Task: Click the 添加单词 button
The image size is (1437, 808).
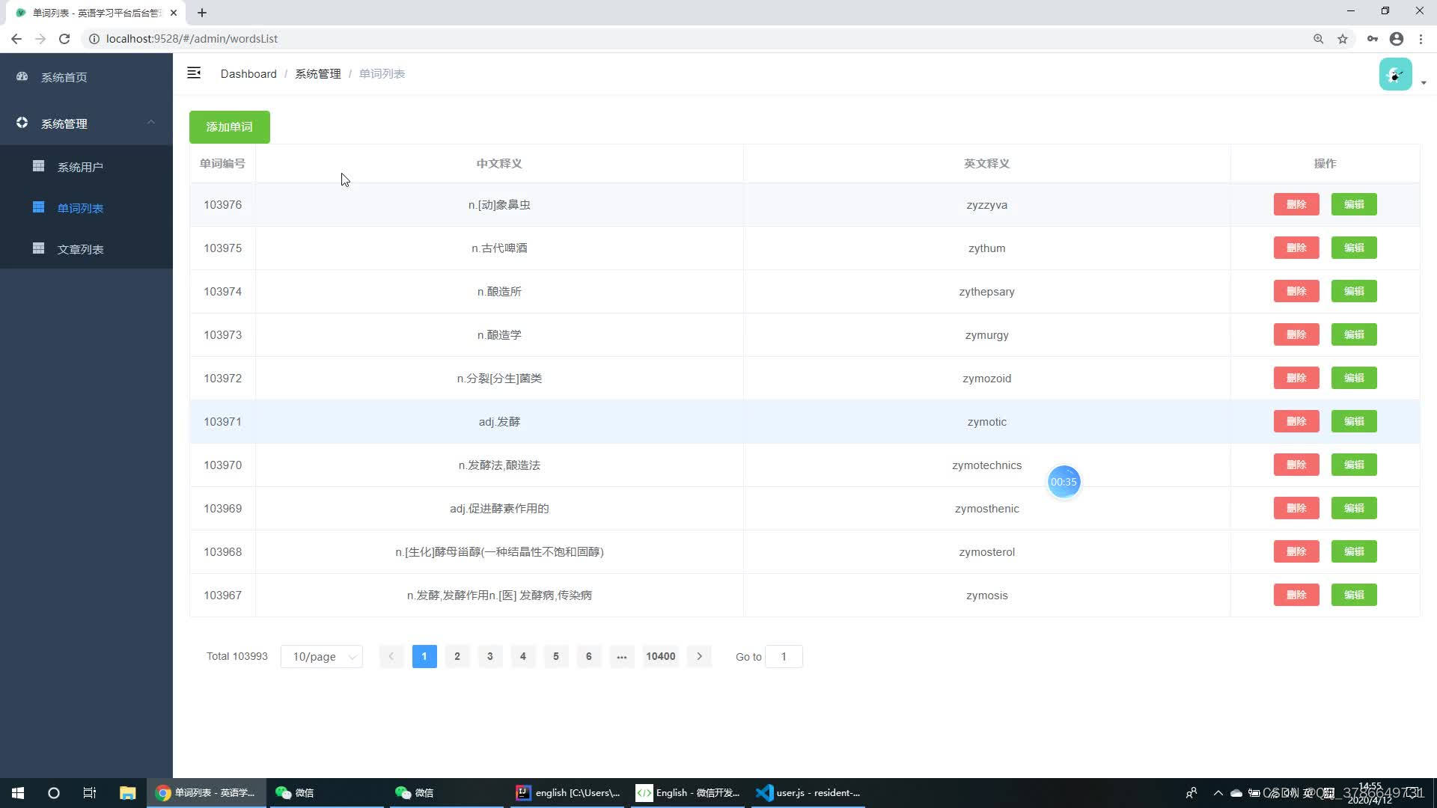Action: (x=229, y=127)
